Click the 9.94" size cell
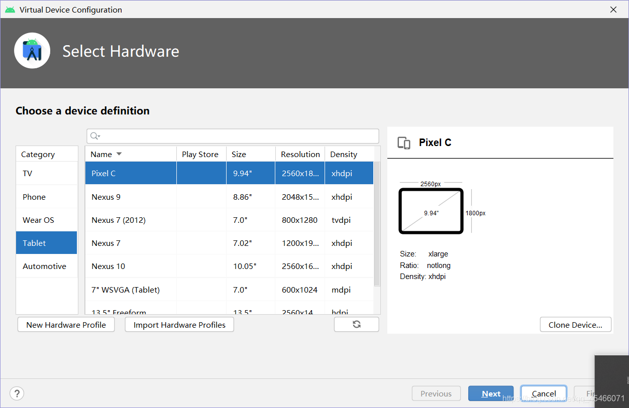629x408 pixels. coord(251,173)
